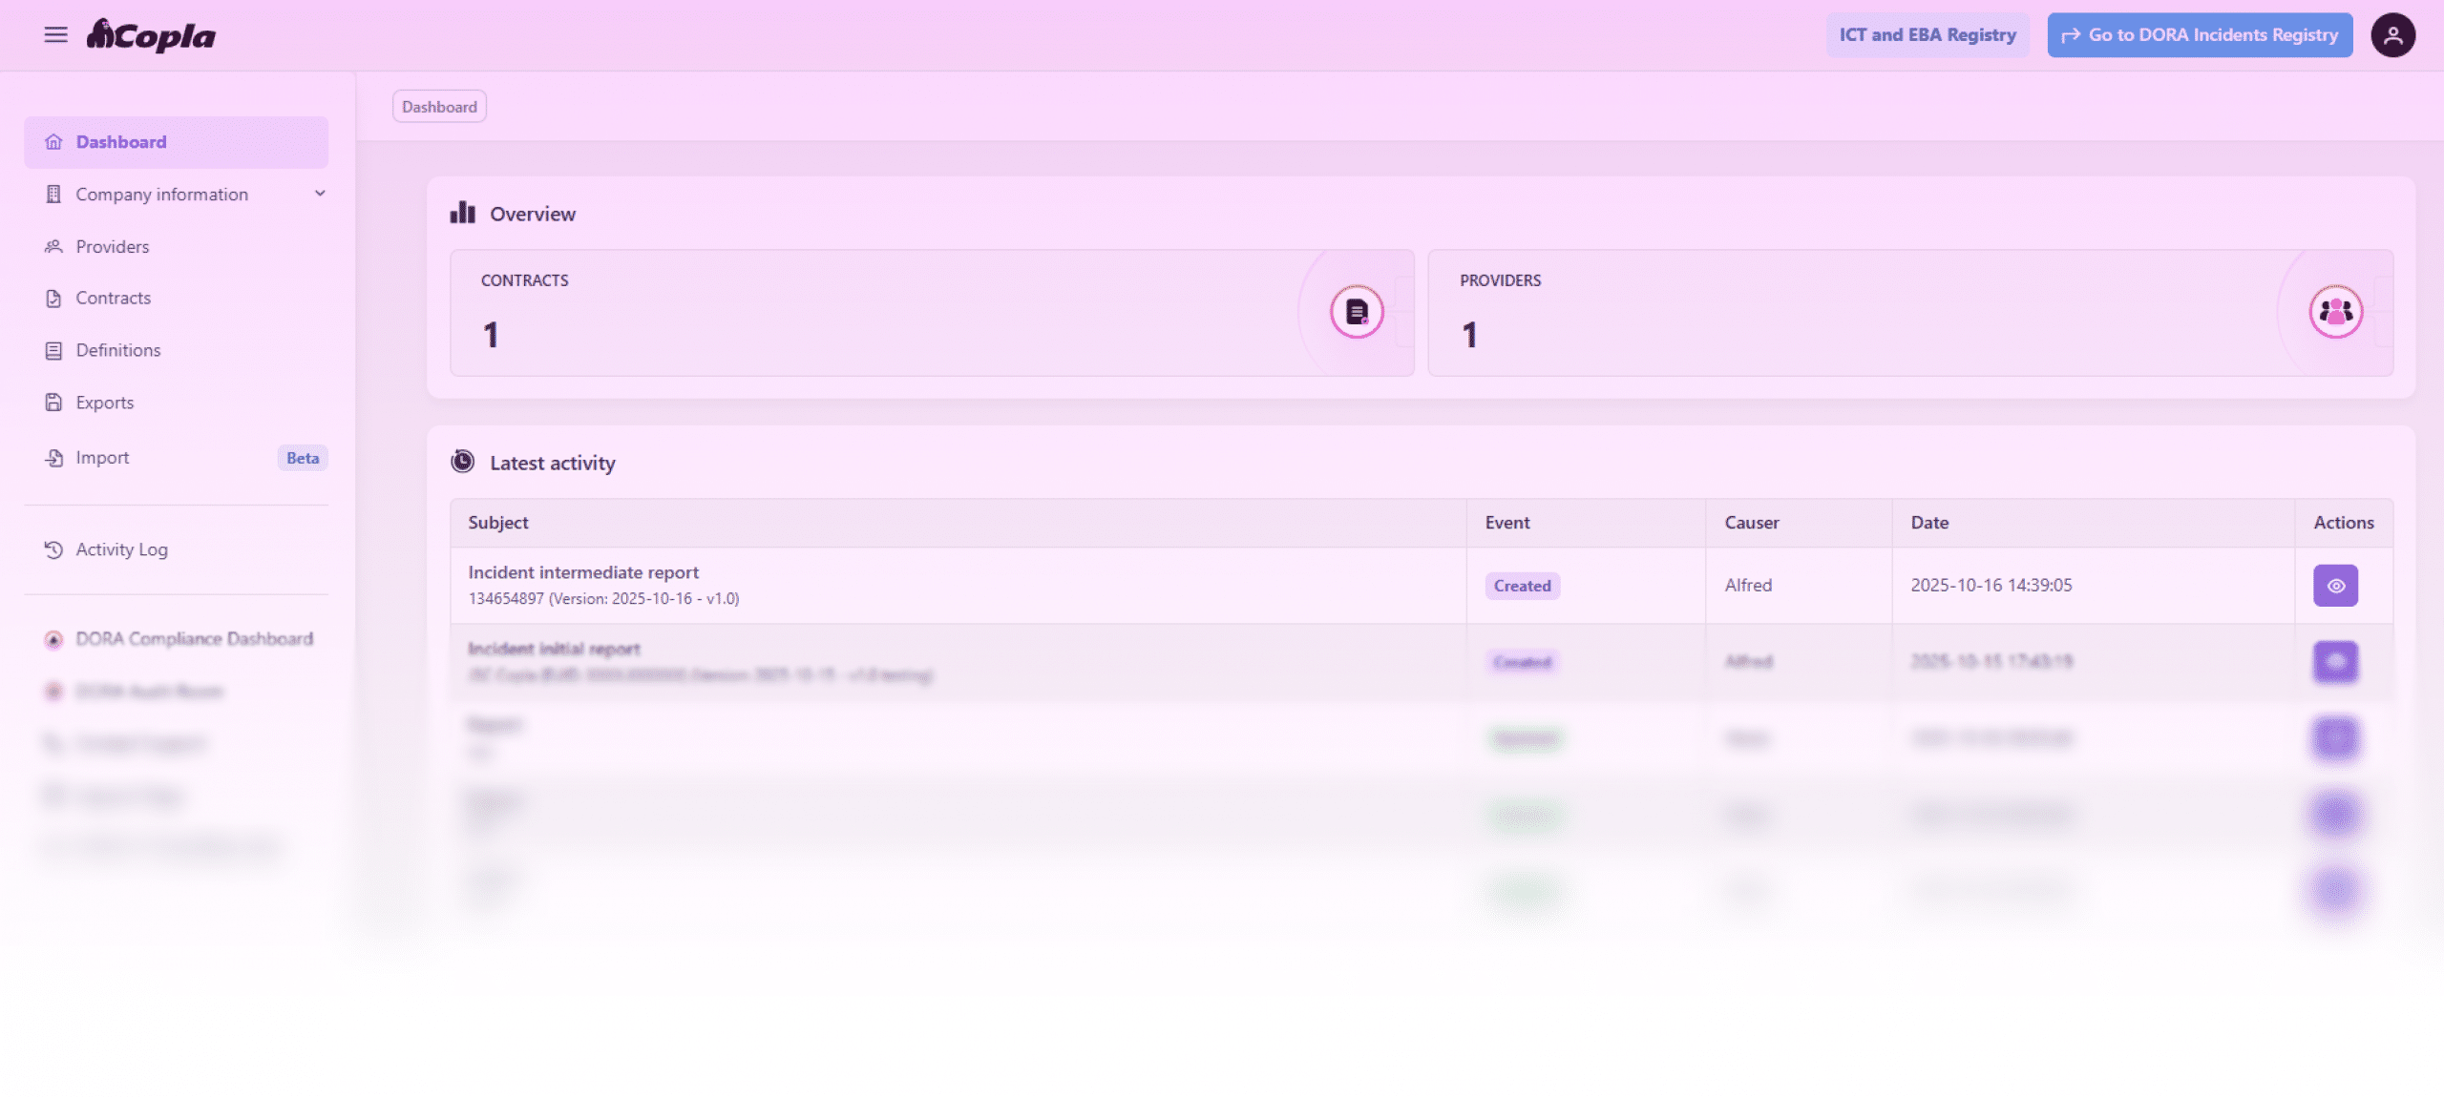
Task: Click the providers group icon in Overview
Action: click(2335, 312)
